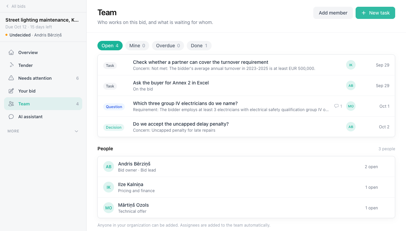The width and height of the screenshot is (406, 231).
Task: Click the Tender document icon
Action: pyautogui.click(x=11, y=65)
